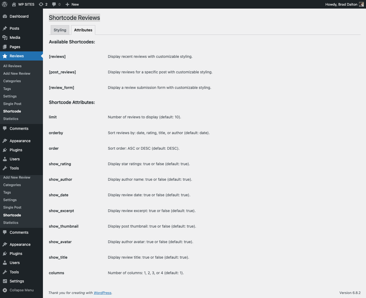Click the Media library icon
366x298 pixels.
click(5, 37)
